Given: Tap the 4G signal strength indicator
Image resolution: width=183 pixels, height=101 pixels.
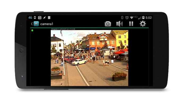Looking at the screenshot, I should 138,17.
